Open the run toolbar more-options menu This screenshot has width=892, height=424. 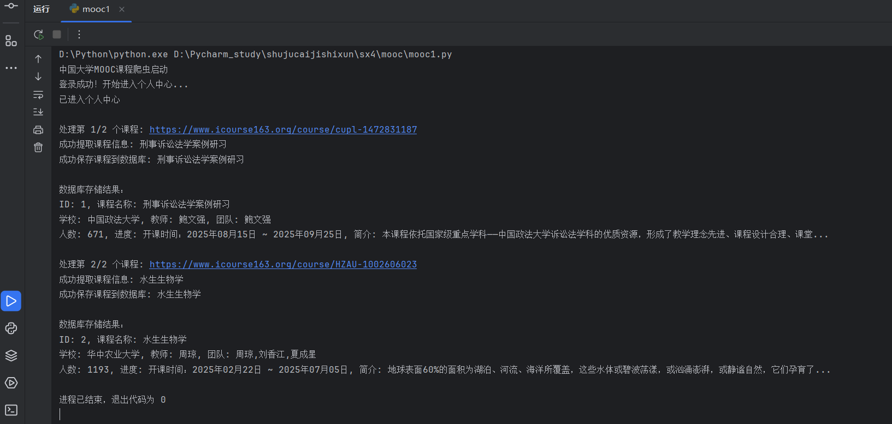(79, 34)
